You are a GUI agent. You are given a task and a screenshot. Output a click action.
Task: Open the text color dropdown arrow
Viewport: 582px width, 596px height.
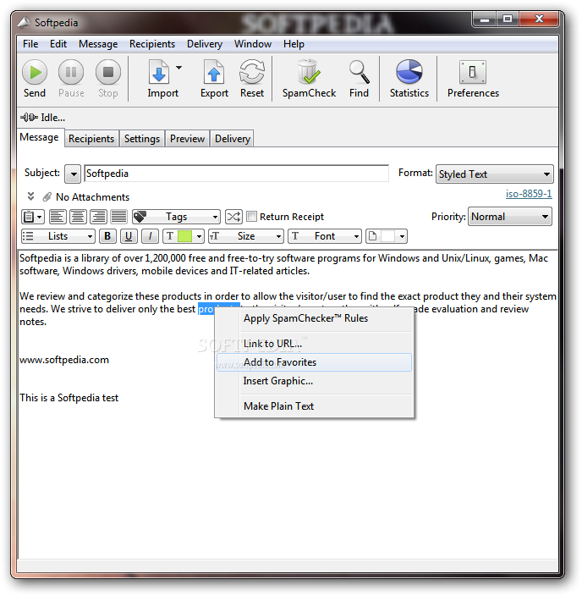coord(199,237)
